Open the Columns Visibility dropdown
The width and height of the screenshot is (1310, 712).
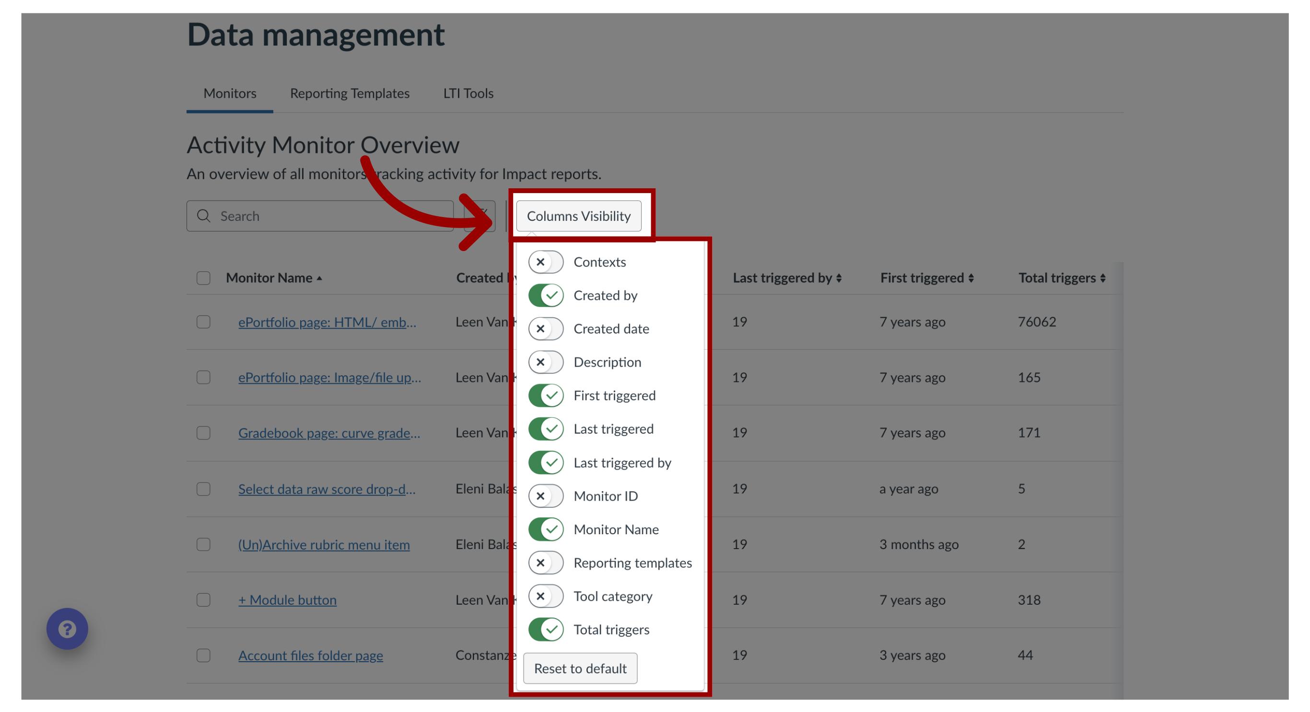point(579,216)
